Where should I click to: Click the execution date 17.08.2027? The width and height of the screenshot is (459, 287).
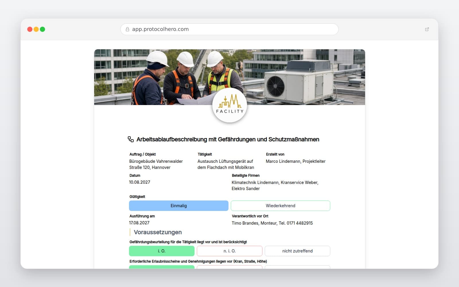[x=139, y=223]
